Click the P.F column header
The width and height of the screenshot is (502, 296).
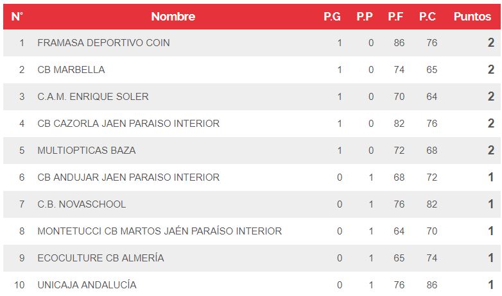tap(395, 17)
